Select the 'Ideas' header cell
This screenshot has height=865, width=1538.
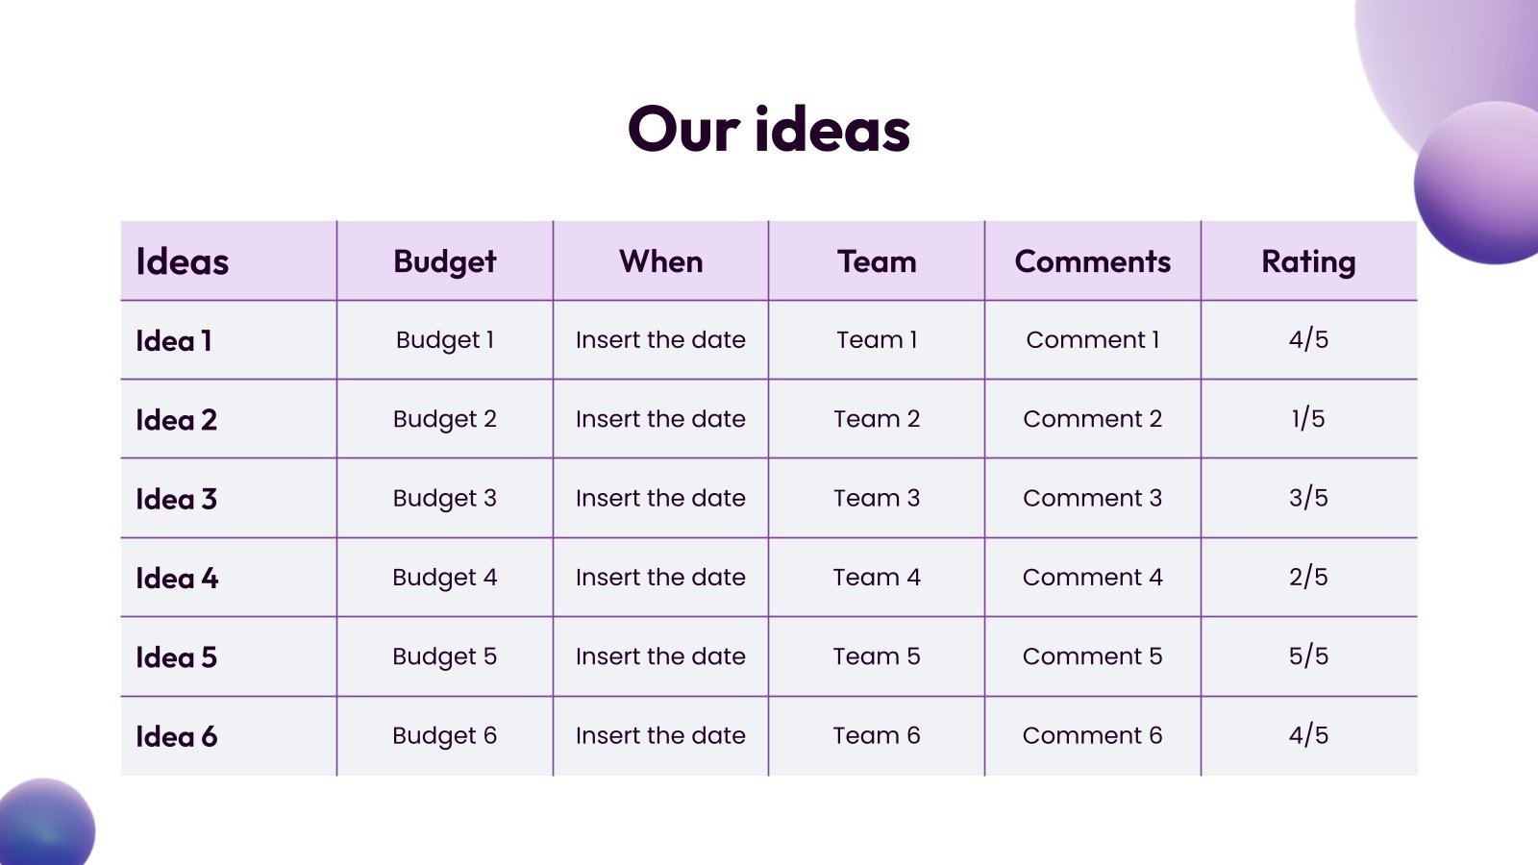(x=183, y=261)
